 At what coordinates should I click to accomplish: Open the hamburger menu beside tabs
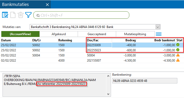coord(159,34)
